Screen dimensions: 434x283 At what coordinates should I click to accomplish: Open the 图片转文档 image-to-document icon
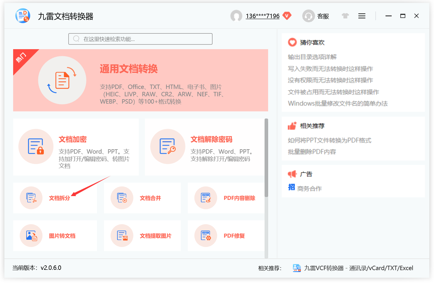[31, 236]
